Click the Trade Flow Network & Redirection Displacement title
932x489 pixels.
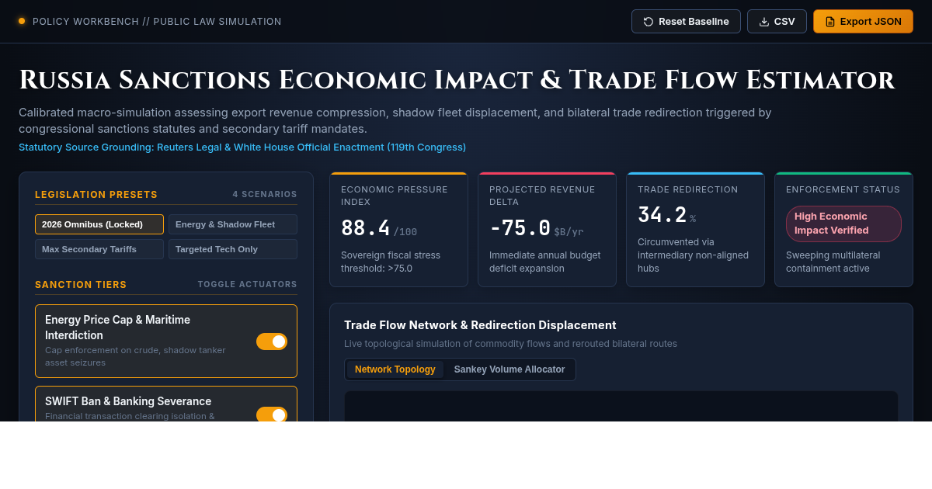click(480, 325)
